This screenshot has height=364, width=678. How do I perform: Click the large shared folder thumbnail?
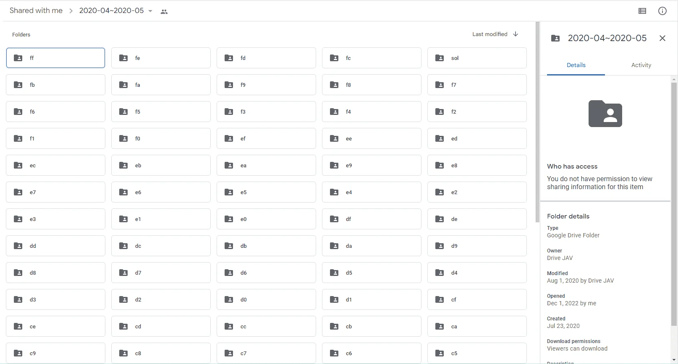point(605,114)
